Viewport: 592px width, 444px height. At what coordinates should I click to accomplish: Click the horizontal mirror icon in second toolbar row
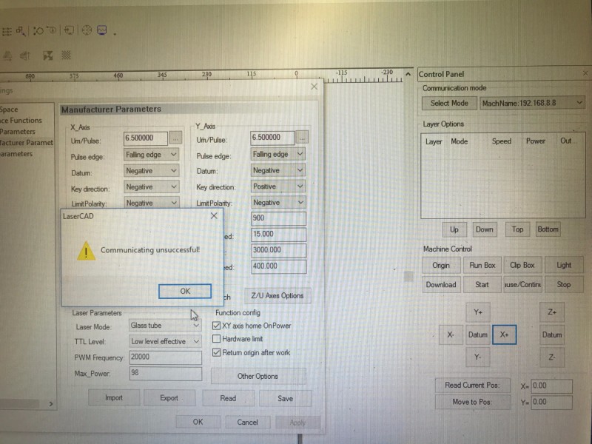[25, 55]
